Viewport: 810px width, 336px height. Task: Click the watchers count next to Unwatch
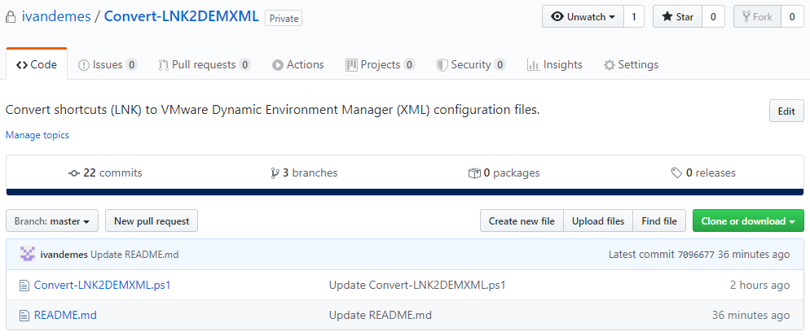click(634, 16)
